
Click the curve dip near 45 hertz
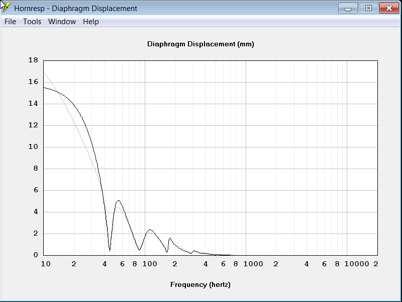coord(110,250)
